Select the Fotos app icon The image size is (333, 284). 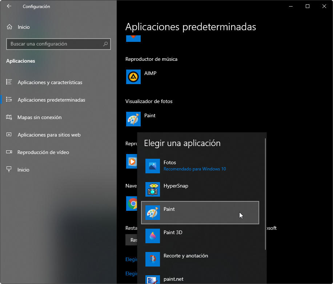tap(152, 166)
